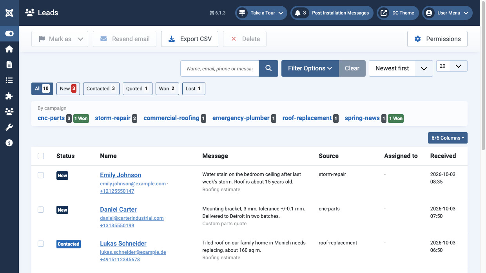Check the Emily Johnson row checkbox
The image size is (486, 273).
pos(41,175)
